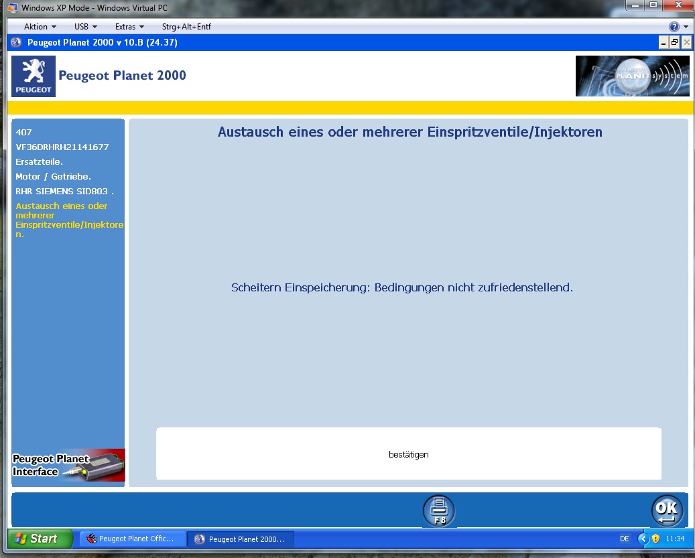
Task: Click the DE language indicator
Action: pyautogui.click(x=625, y=539)
